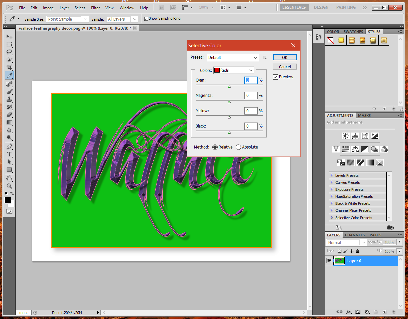Select the Rectangular Marquee tool
Viewport: 408px width, 319px height.
click(x=9, y=44)
